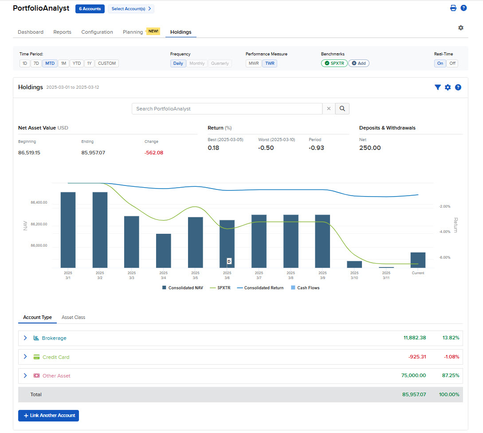Switch performance measure to MWR
Image resolution: width=483 pixels, height=433 pixels.
[x=253, y=63]
